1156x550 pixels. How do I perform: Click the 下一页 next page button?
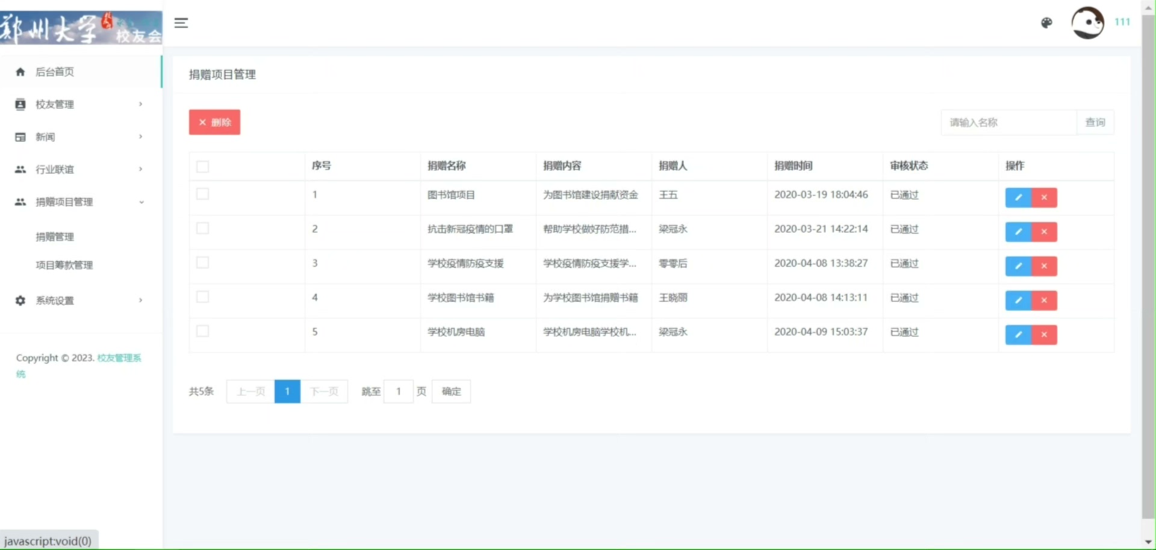[324, 392]
